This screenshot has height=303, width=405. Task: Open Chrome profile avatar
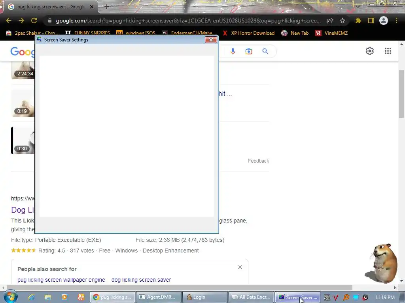coord(384,21)
